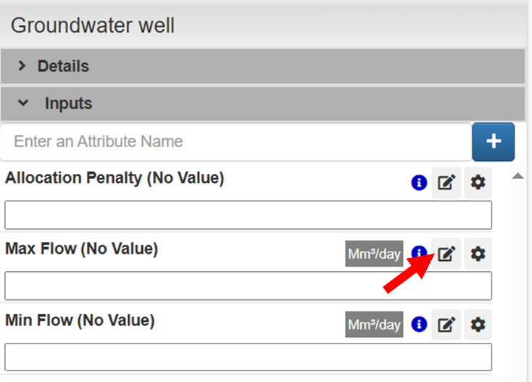The height and width of the screenshot is (382, 532).
Task: Open the gear settings for Max Flow
Action: pos(478,253)
